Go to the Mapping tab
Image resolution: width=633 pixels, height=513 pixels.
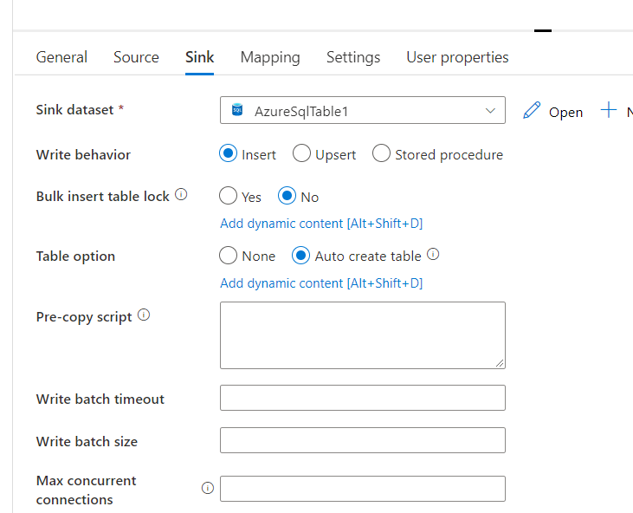click(270, 57)
